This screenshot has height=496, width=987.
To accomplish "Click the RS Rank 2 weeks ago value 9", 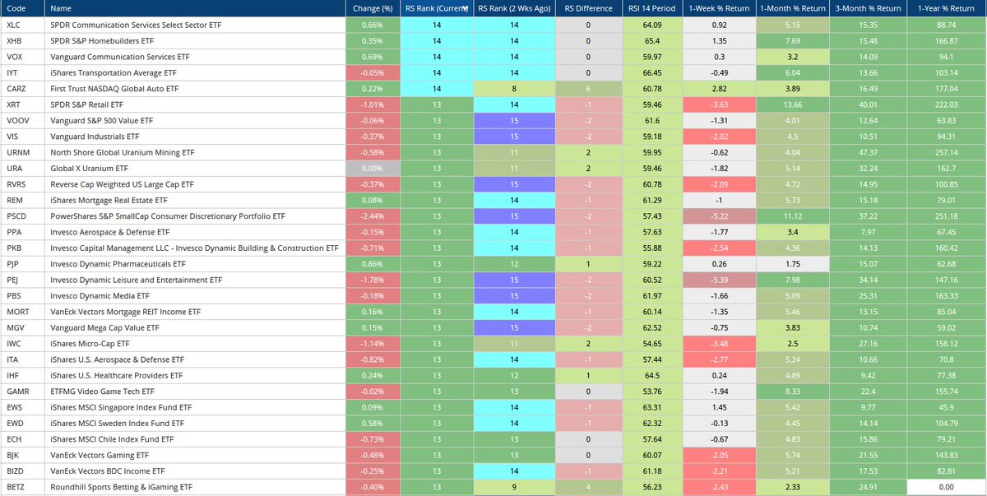I will [515, 486].
